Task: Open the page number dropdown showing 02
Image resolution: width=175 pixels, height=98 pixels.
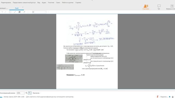Action: point(39,12)
